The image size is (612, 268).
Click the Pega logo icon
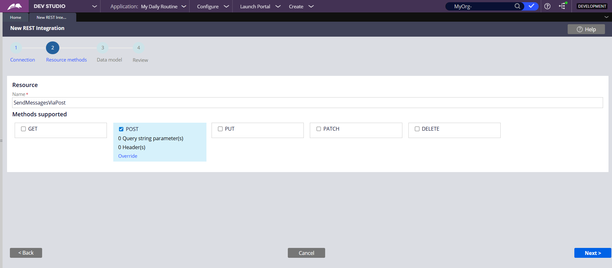click(14, 6)
